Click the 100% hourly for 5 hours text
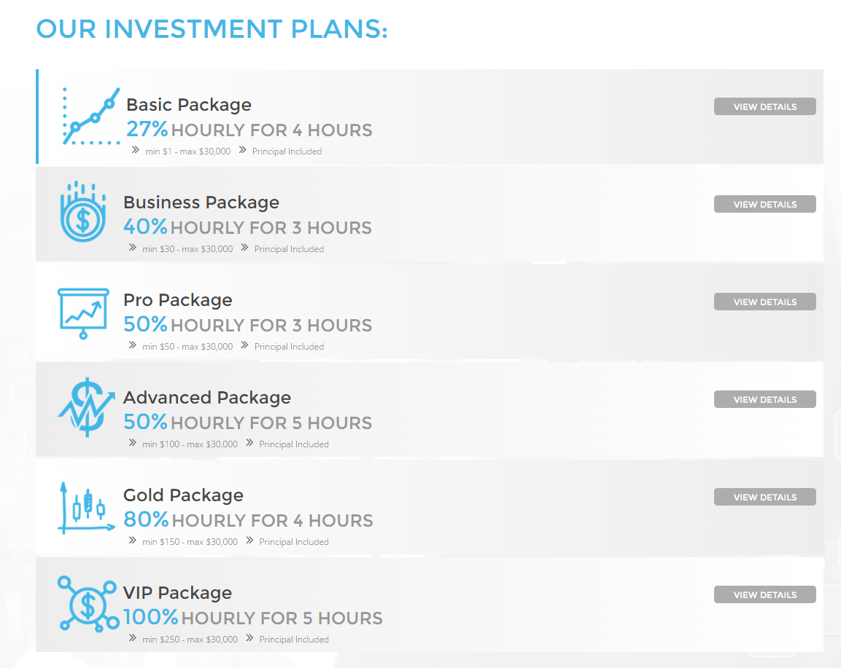This screenshot has height=668, width=841. pyautogui.click(x=252, y=618)
